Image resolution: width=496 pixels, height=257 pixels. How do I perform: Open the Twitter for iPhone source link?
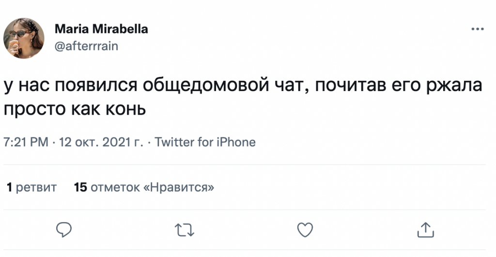205,142
